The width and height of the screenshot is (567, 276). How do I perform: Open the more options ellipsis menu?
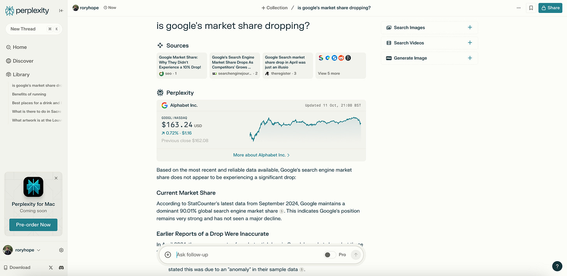click(x=518, y=7)
